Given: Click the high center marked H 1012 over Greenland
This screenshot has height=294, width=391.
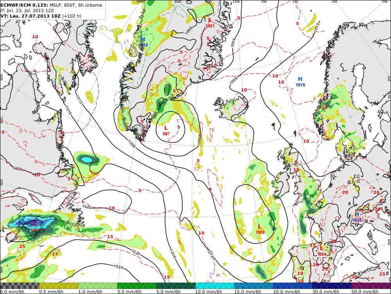Looking at the screenshot, I should [x=143, y=42].
